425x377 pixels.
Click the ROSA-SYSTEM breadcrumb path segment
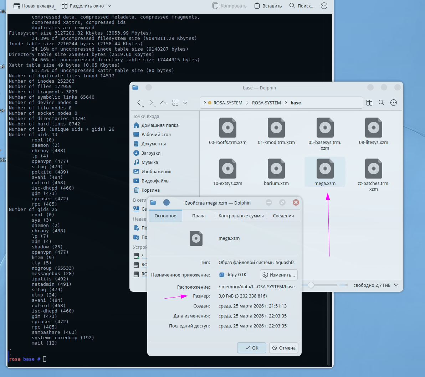228,103
